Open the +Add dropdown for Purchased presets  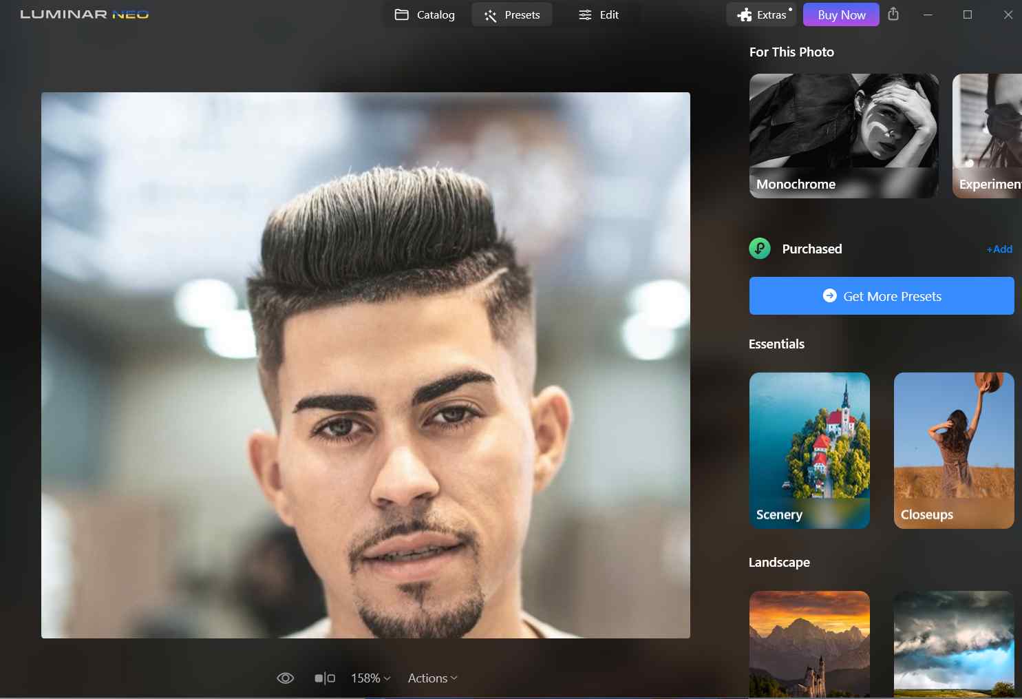(x=999, y=249)
